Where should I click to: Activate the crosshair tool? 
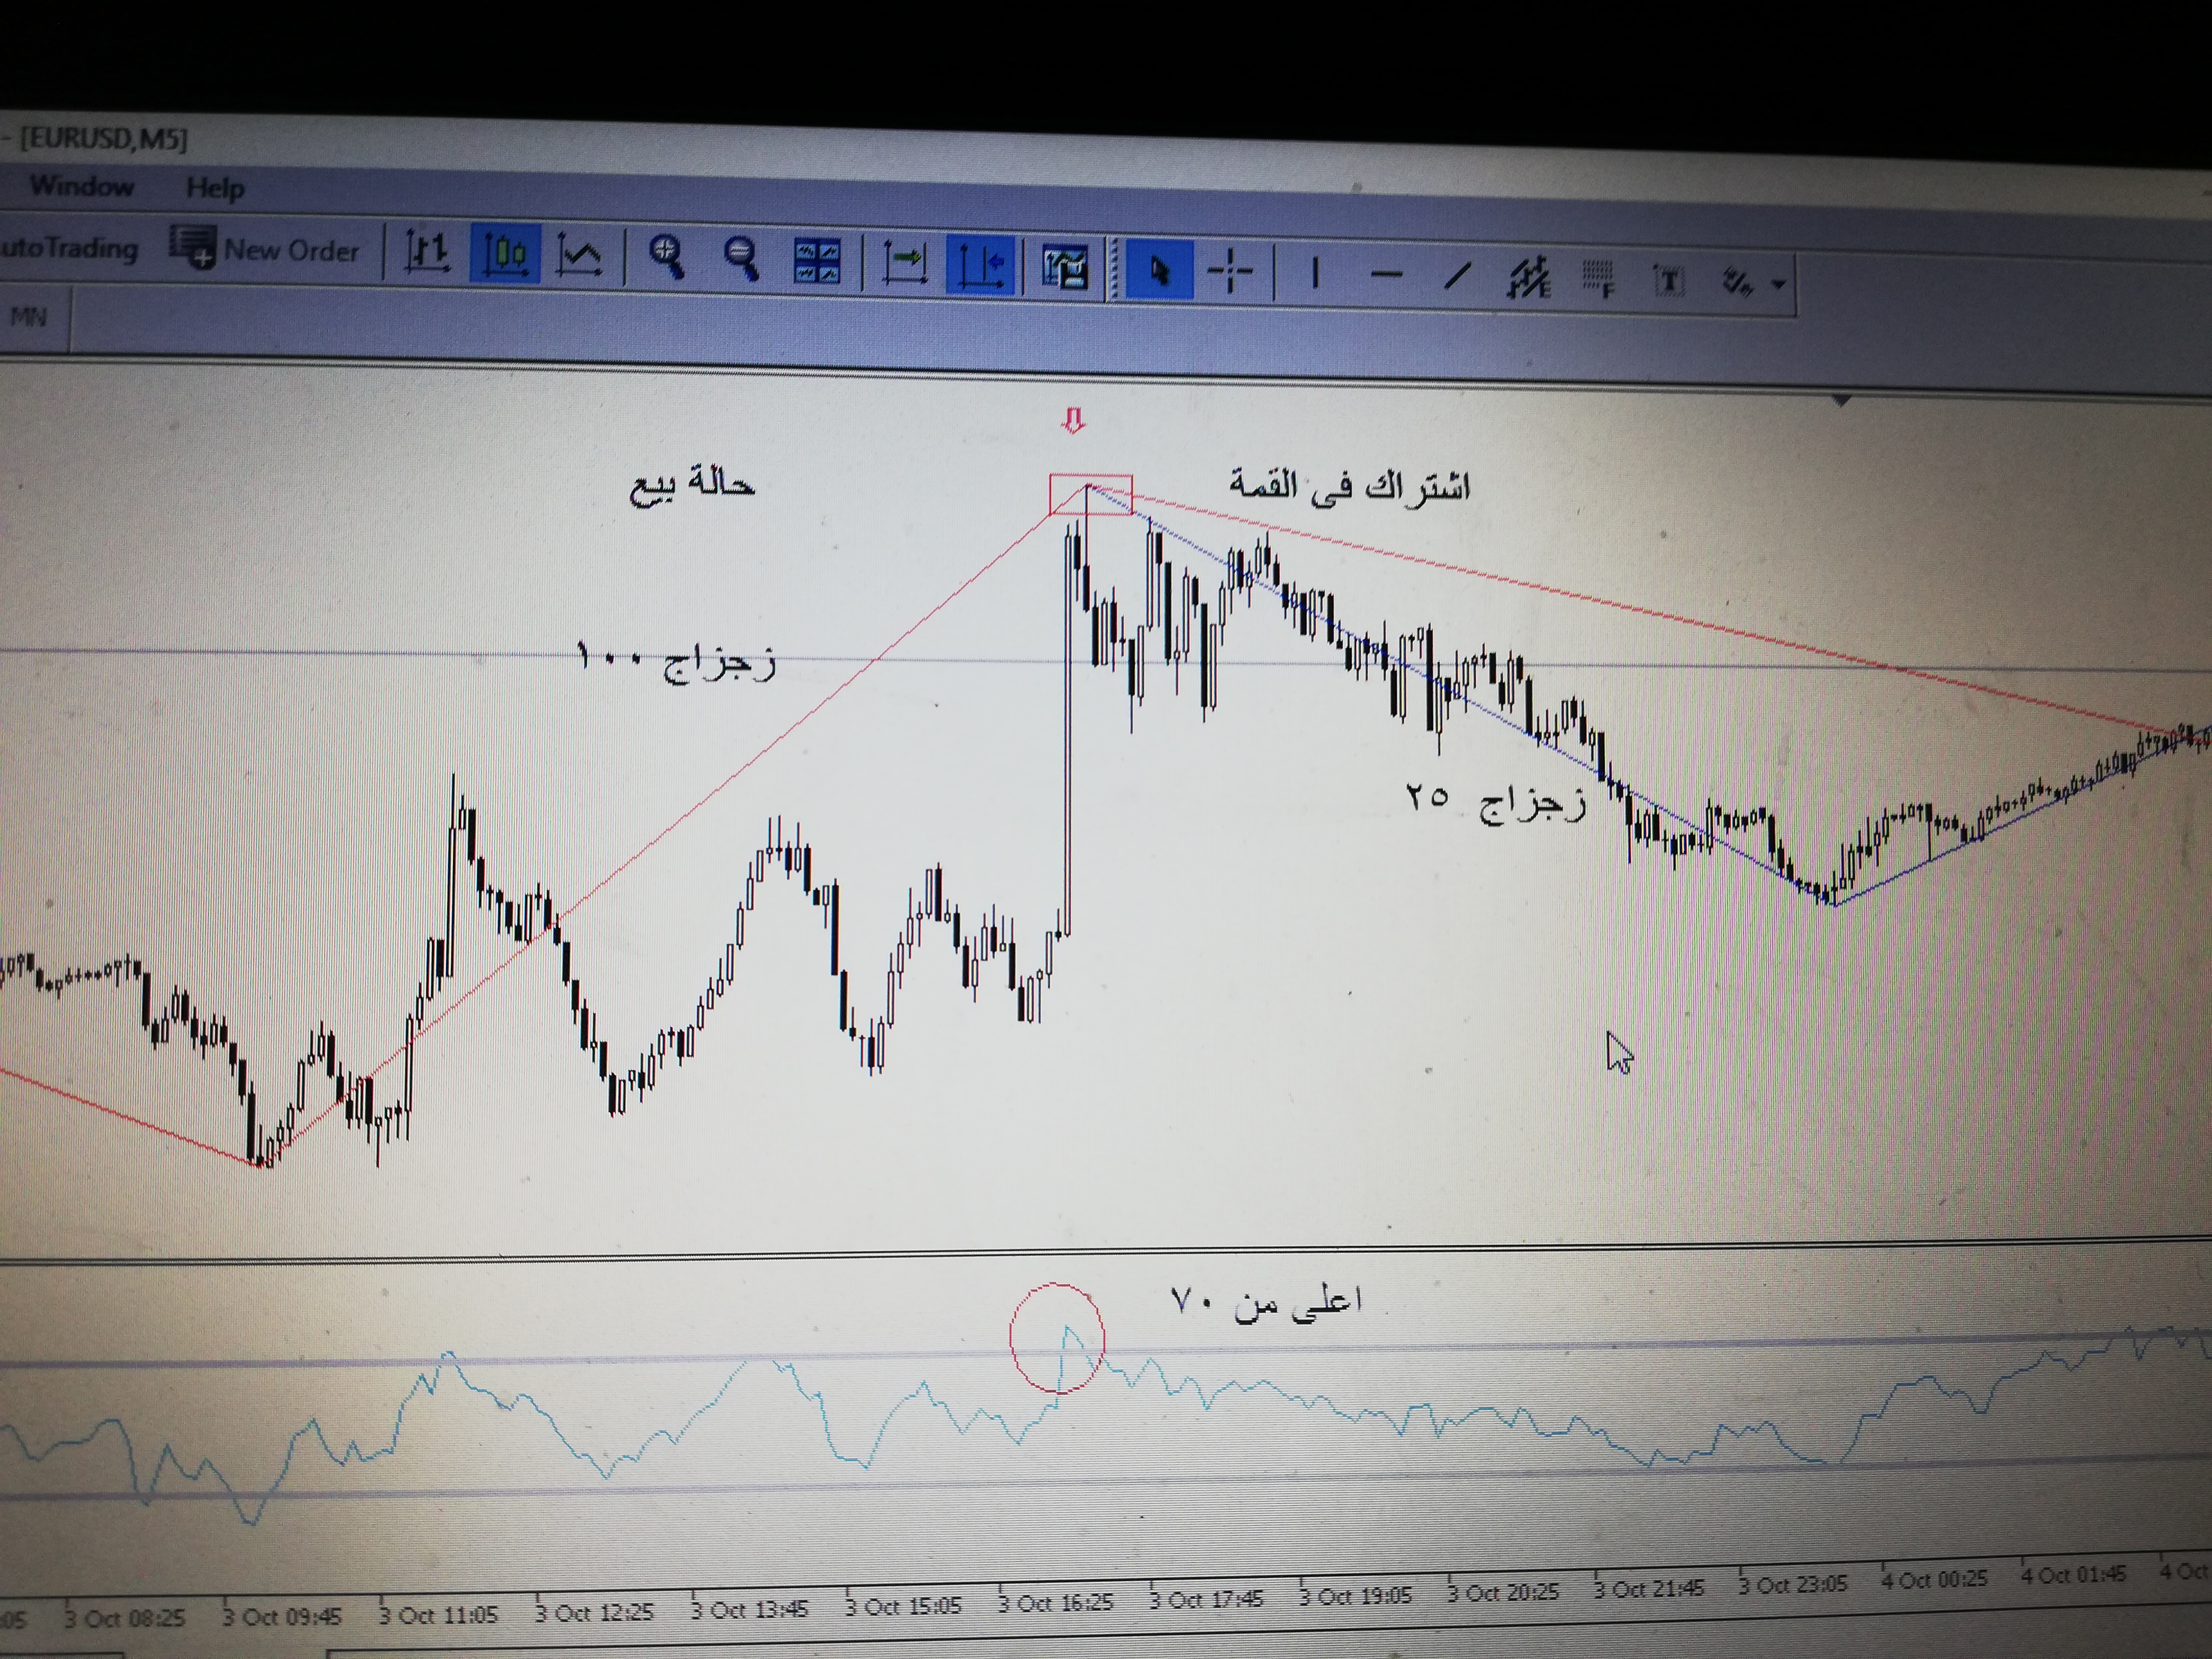pos(1230,271)
